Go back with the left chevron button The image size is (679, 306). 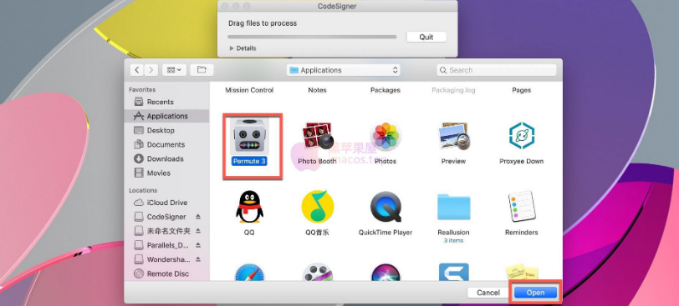[x=137, y=70]
